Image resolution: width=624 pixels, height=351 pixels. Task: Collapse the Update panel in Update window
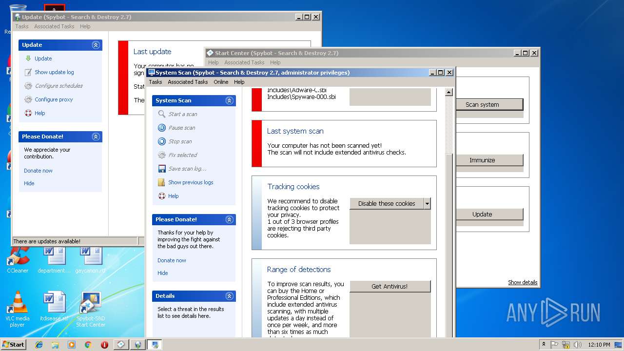click(x=96, y=45)
